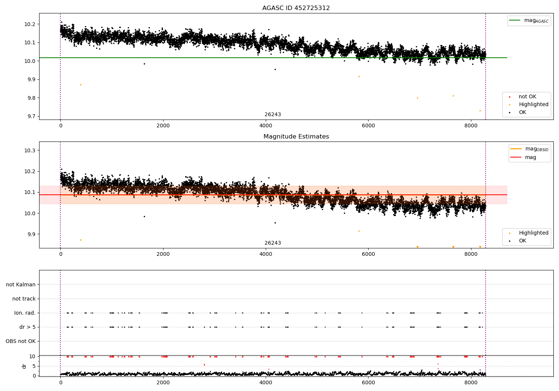Click the 6000 x-tick under the bottom plot

pos(368,383)
